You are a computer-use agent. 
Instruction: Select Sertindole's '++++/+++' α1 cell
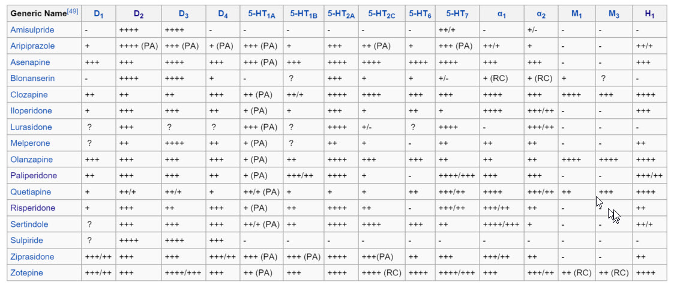pos(501,224)
